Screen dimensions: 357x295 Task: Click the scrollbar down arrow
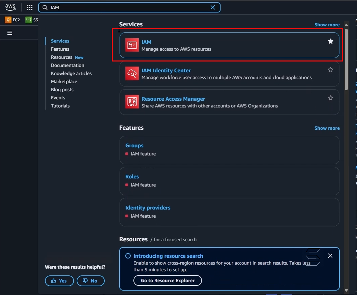[346, 291]
